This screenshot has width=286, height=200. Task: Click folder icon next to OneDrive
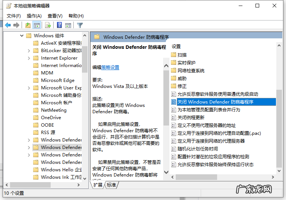coord(36,118)
